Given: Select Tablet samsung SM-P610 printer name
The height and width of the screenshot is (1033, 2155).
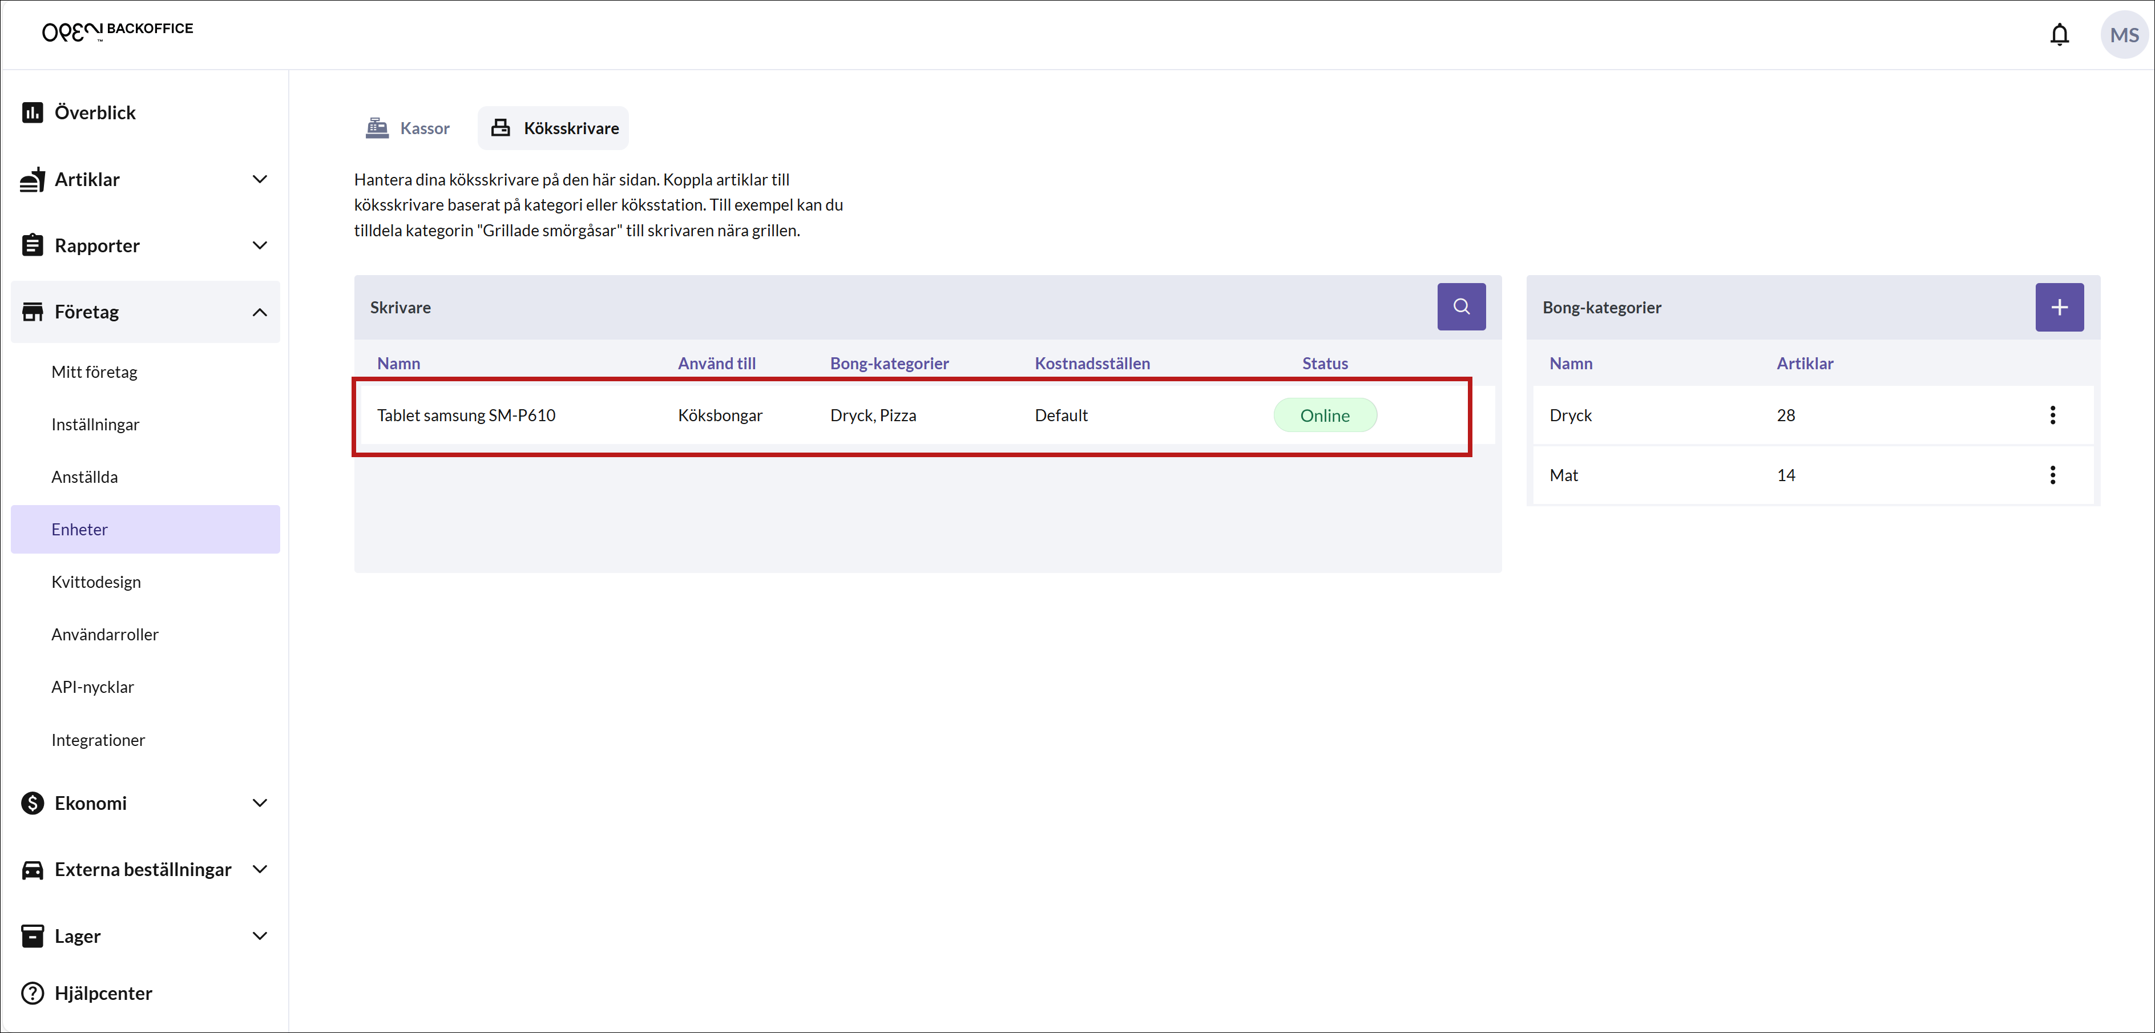Looking at the screenshot, I should (x=466, y=415).
